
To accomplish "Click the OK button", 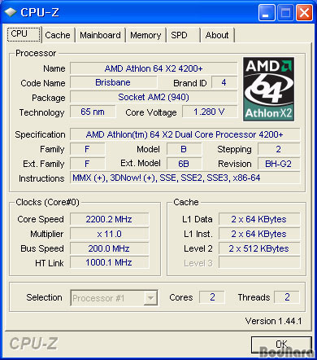I will [281, 345].
